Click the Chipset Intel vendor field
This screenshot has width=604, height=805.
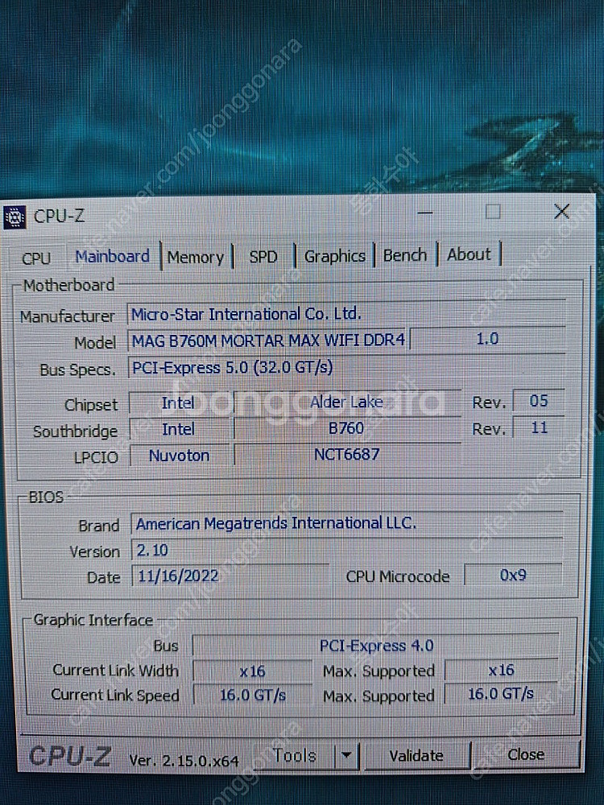click(178, 402)
